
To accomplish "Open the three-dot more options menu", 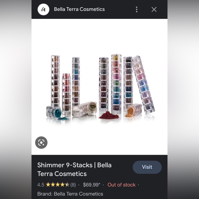I will click(137, 9).
